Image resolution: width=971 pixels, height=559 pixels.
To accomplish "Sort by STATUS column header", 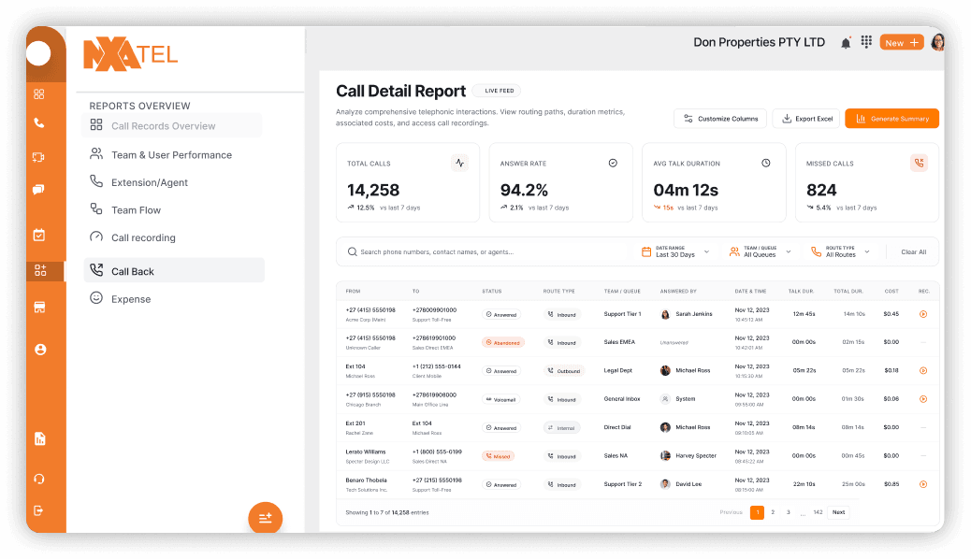I will coord(492,291).
